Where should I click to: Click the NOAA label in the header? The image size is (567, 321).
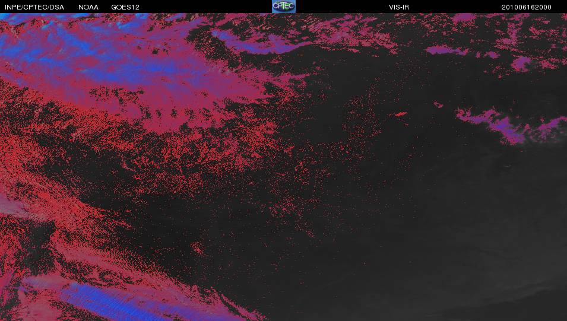pos(88,7)
